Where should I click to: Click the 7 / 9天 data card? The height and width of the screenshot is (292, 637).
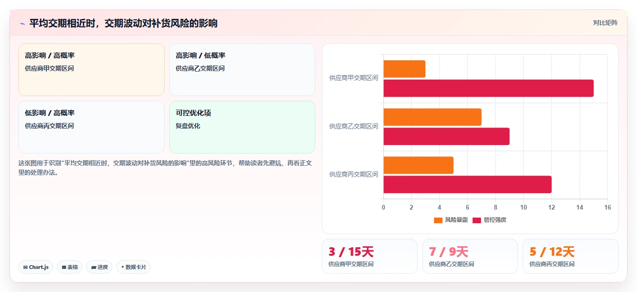coord(470,256)
